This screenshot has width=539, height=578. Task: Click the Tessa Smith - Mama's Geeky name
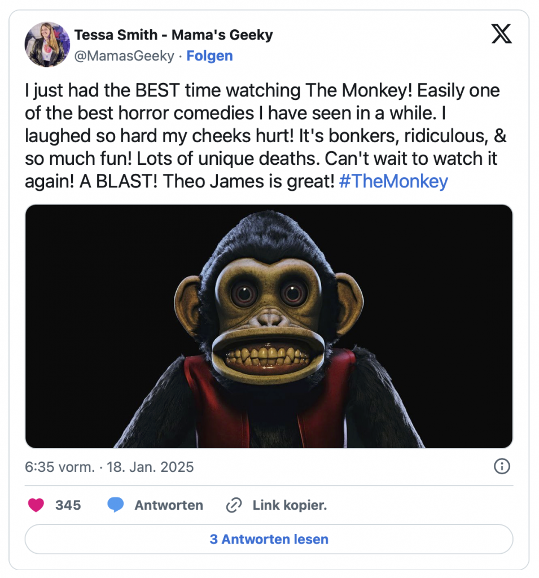click(174, 34)
